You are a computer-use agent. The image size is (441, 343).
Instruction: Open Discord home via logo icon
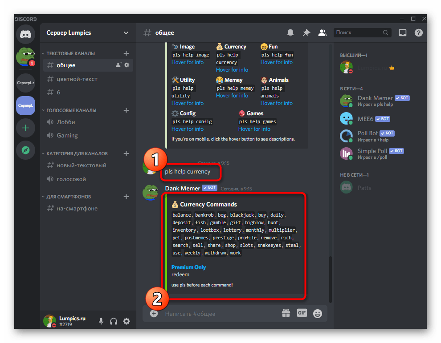[x=25, y=34]
